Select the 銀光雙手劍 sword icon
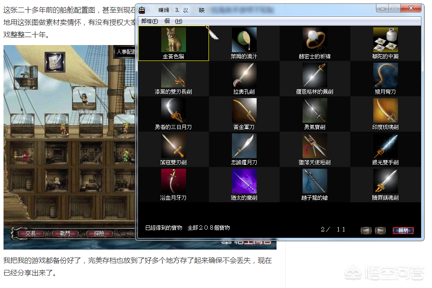The width and height of the screenshot is (432, 288). pyautogui.click(x=385, y=146)
